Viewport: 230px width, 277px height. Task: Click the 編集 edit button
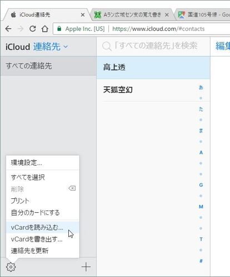[223, 46]
